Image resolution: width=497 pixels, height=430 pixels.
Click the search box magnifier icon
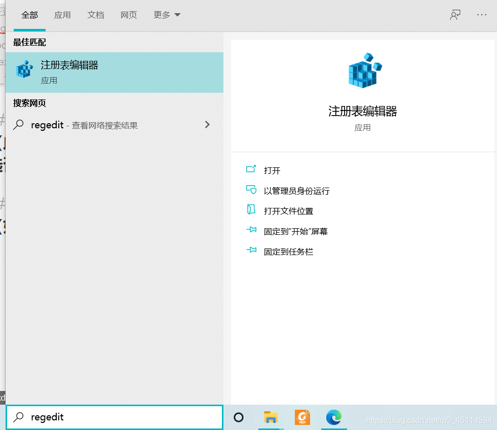point(18,417)
